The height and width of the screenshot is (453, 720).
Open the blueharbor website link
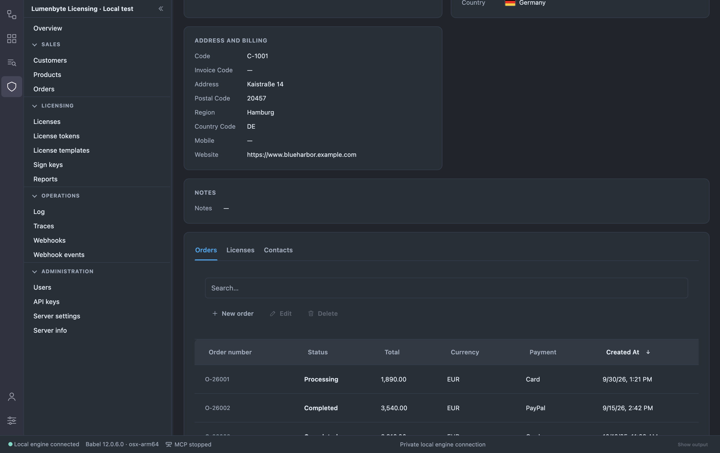pyautogui.click(x=302, y=154)
